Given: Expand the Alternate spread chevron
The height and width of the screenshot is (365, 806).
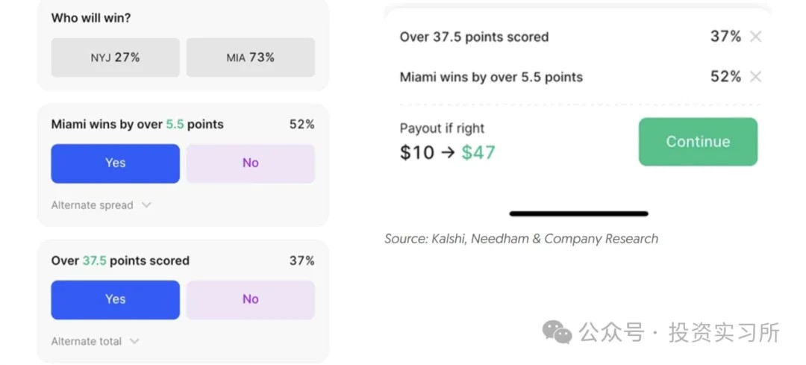Looking at the screenshot, I should point(146,205).
